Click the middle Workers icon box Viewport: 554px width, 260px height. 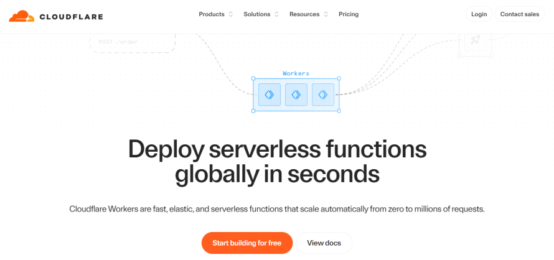click(x=296, y=95)
